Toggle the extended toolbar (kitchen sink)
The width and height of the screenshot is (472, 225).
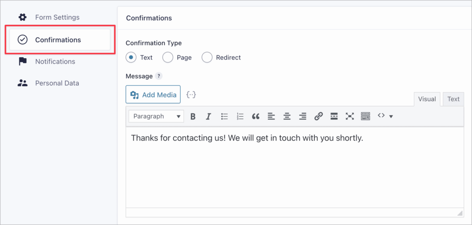[x=366, y=117]
